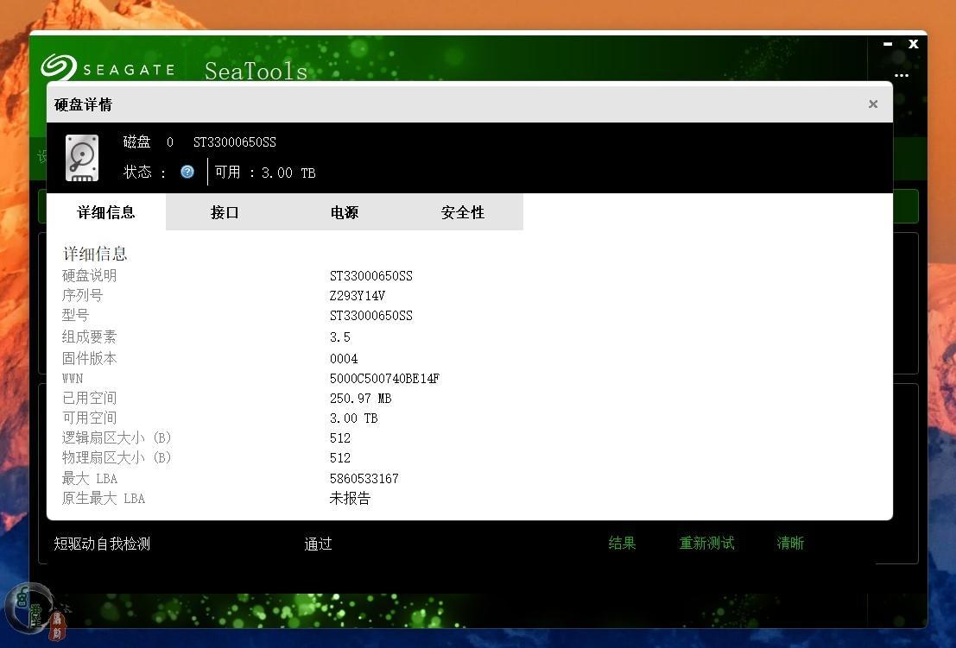Click the 结果 link
The image size is (956, 648).
point(622,543)
